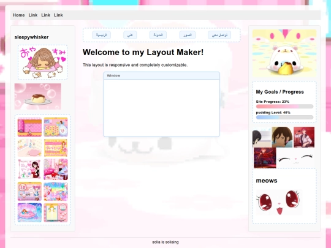The width and height of the screenshot is (331, 248).
Task: Click the My Goals / Progress heading
Action: click(280, 92)
